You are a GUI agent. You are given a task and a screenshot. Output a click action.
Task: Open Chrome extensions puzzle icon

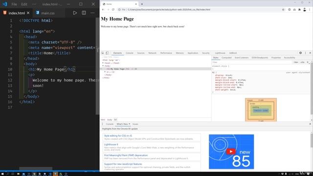click(299, 10)
